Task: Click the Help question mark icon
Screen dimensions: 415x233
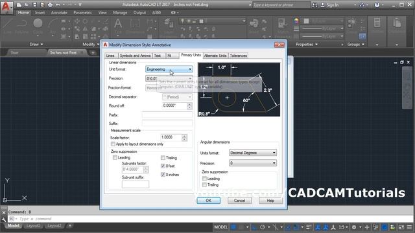Action: click(377, 5)
